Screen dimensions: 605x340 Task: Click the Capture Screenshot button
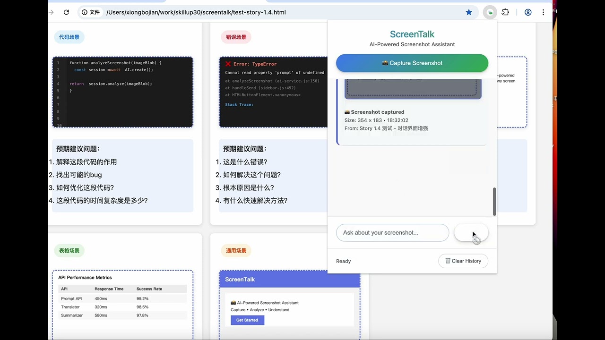click(x=412, y=63)
